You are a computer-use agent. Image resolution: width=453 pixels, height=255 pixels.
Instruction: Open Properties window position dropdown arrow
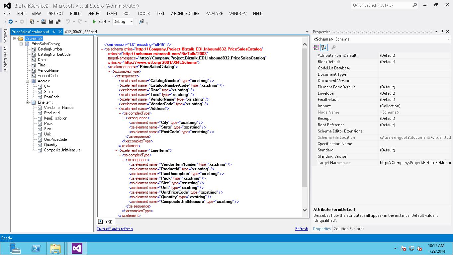point(436,32)
